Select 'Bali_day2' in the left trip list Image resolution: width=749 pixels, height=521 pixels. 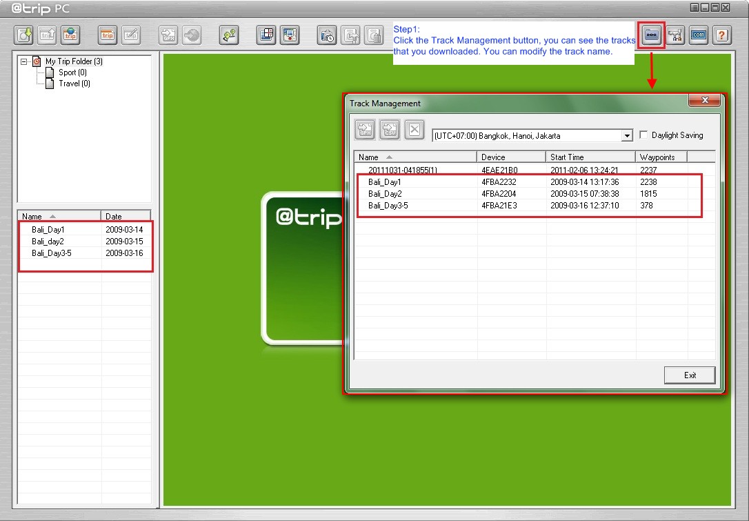48,242
